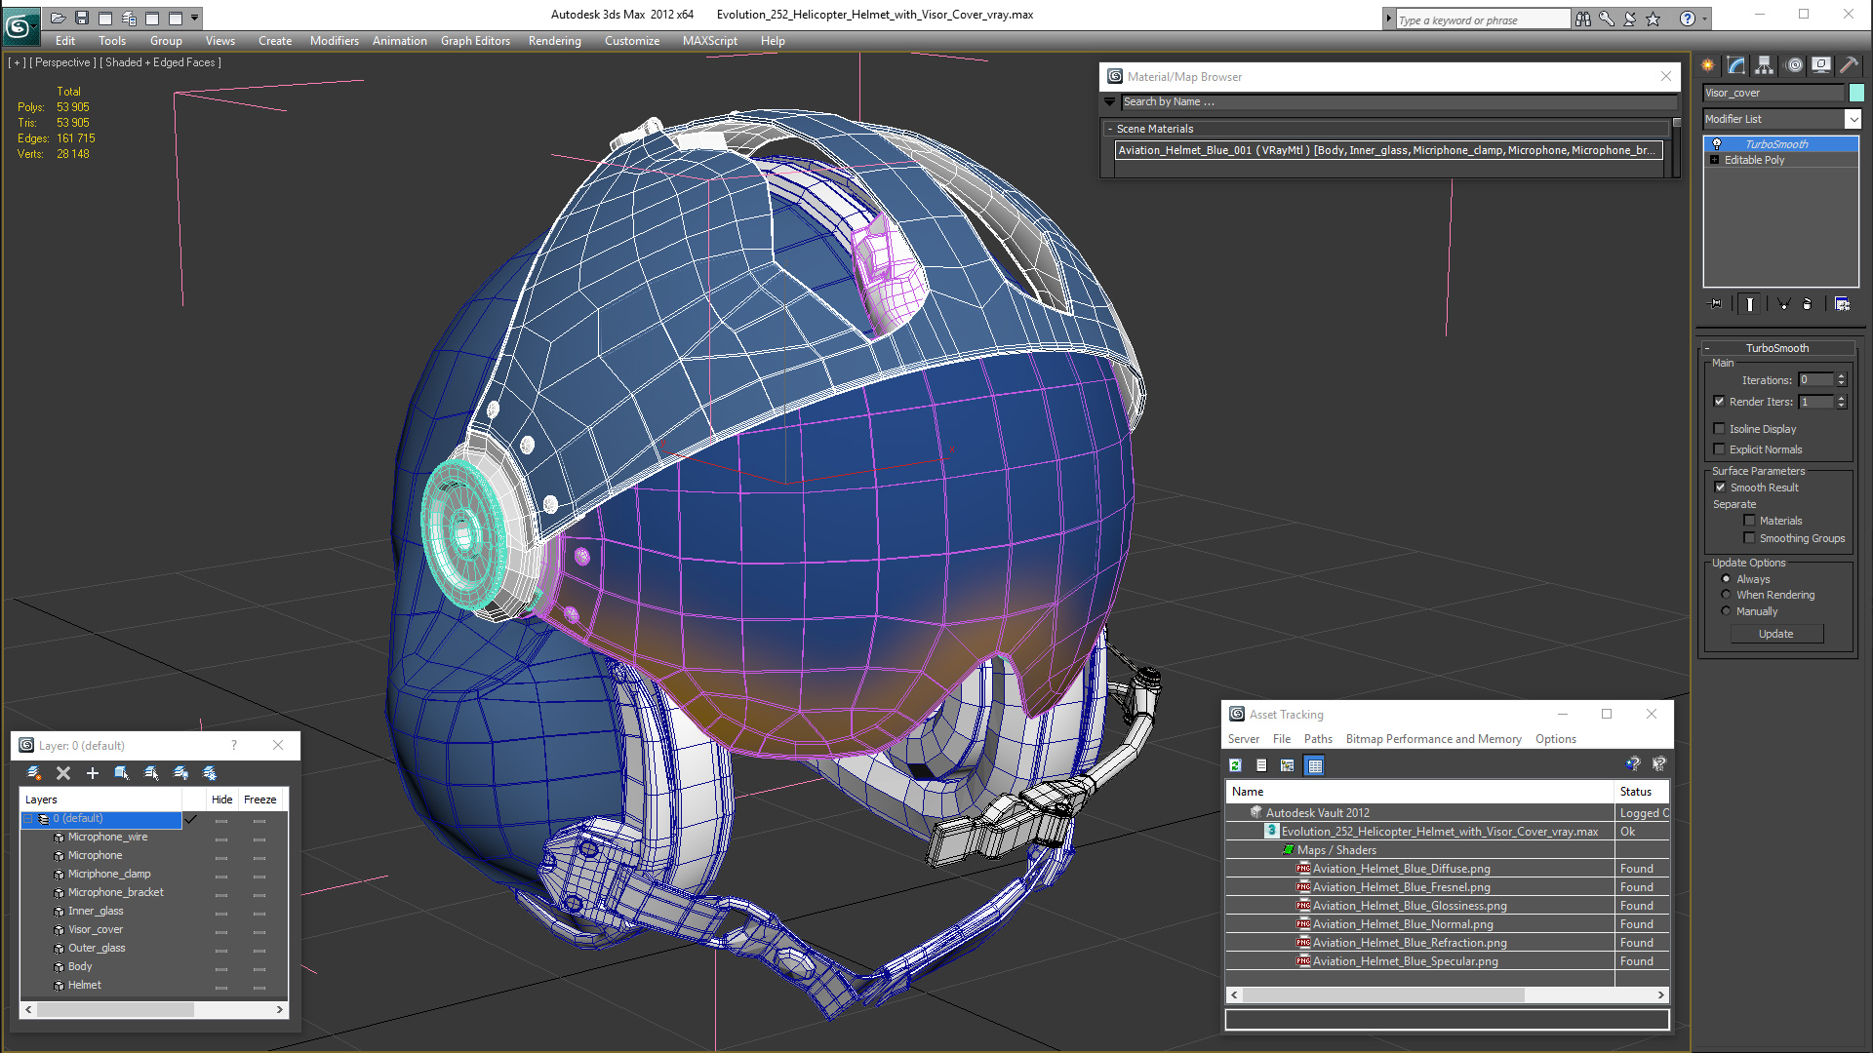Screen dimensions: 1873x1053
Task: Open the Utilities hammer panel tab
Action: 1849,65
